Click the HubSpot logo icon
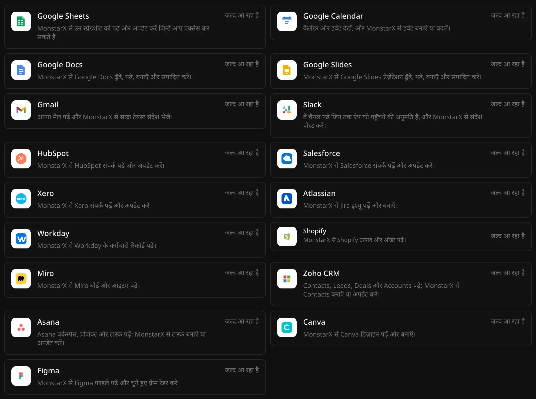 pyautogui.click(x=21, y=159)
